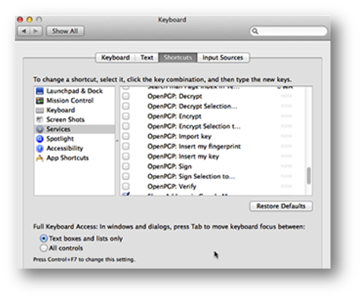This screenshot has height=299, width=361.
Task: Click the scrollbar thumb in services list
Action: click(x=309, y=176)
